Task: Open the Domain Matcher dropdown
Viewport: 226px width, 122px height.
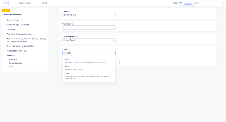Action: point(89,40)
